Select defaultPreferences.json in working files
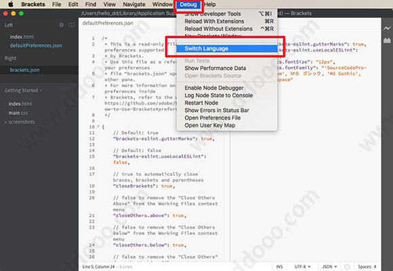The height and width of the screenshot is (271, 393). click(36, 46)
